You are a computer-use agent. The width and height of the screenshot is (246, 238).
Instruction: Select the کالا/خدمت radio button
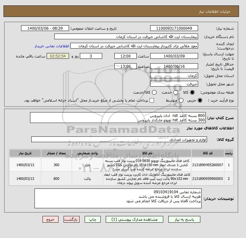[x=154, y=92]
